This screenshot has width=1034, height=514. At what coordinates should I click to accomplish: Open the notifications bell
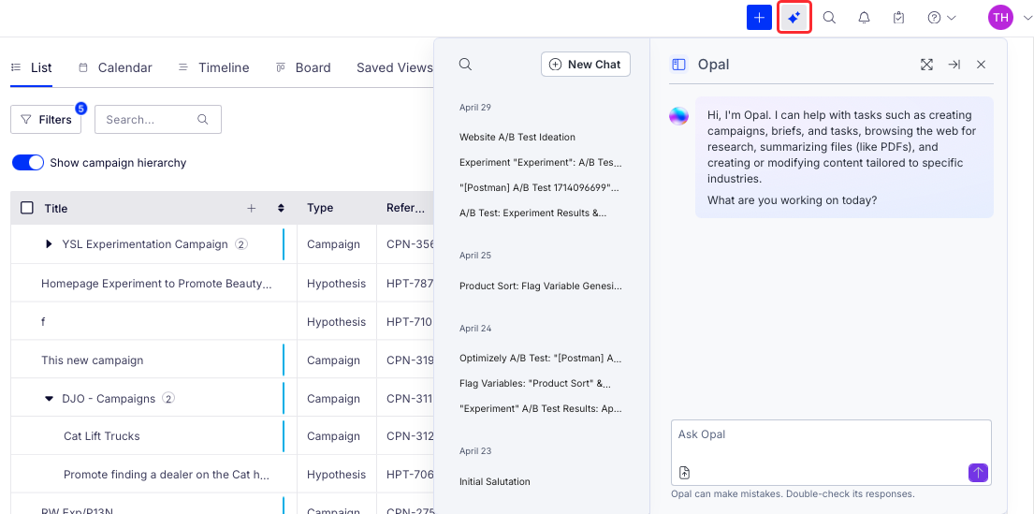coord(864,18)
